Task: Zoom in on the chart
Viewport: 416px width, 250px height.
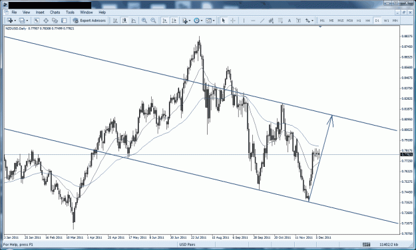Action: click(x=144, y=21)
